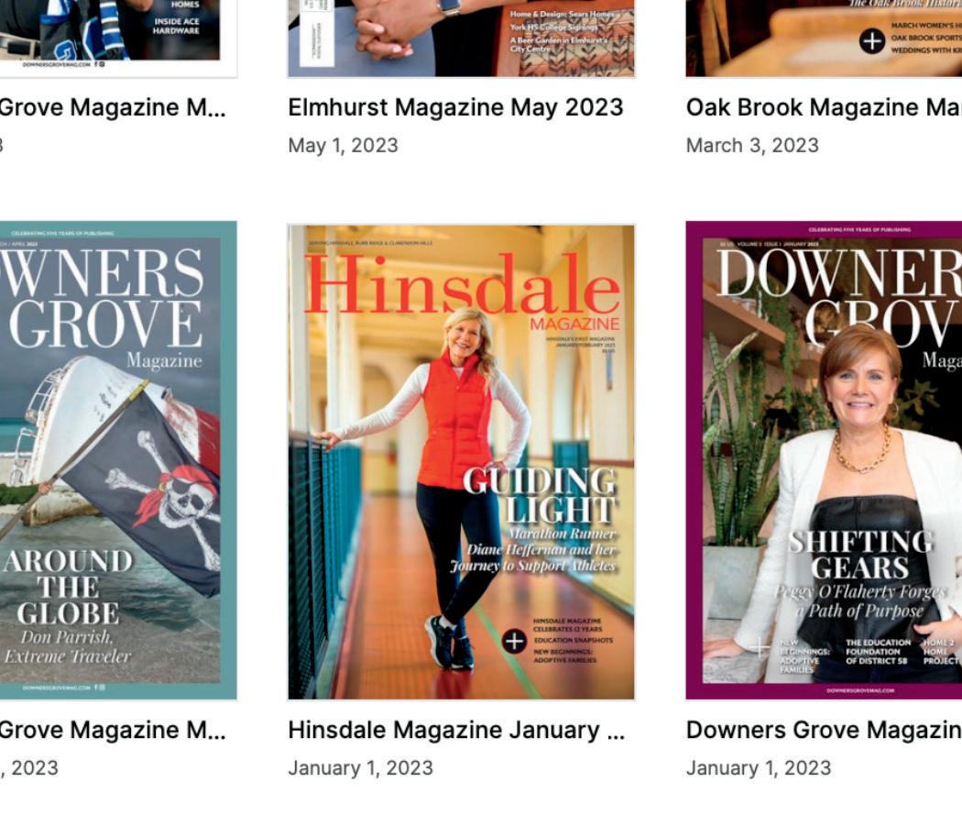Click the Grove Magazine M... title below pirate cover
This screenshot has width=962, height=826.
(113, 730)
